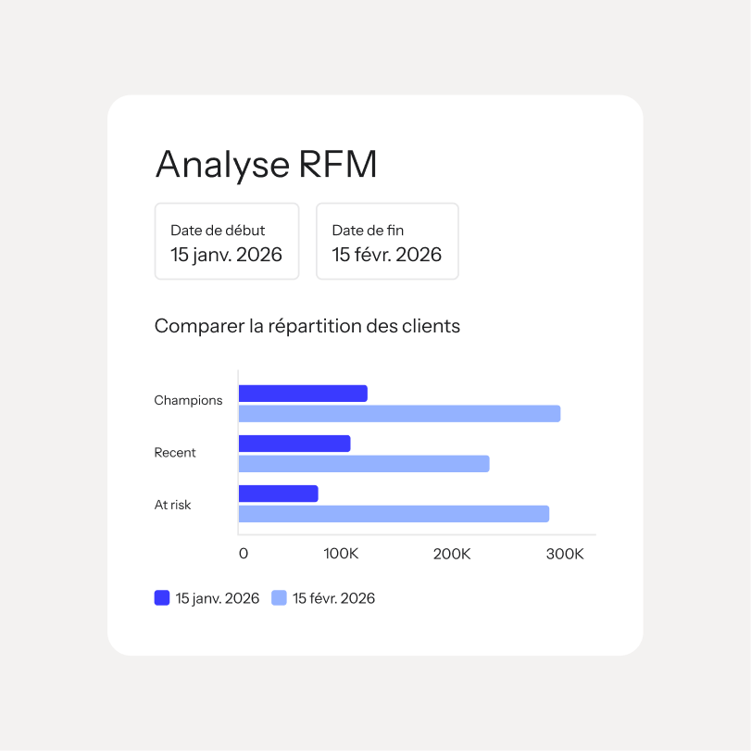Click the light blue 15 févr. 2026 legend swatch
This screenshot has height=751, width=751.
click(x=279, y=597)
